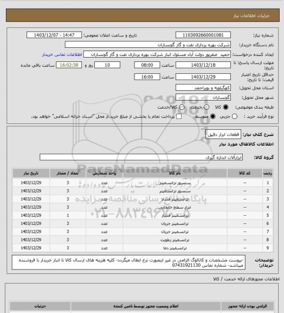Image resolution: width=284 pixels, height=313 pixels.
Task: Select the خدمت radio button
Action: 206,107
